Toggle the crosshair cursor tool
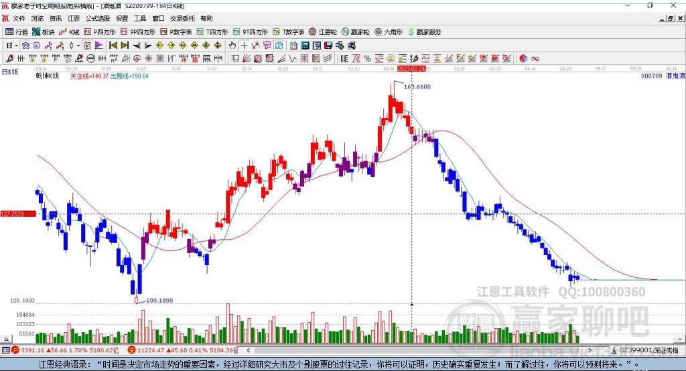Image resolution: width=686 pixels, height=371 pixels. (x=244, y=46)
